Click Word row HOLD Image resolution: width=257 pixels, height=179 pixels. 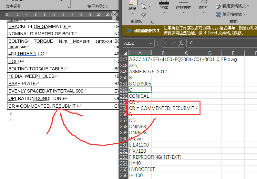(60, 61)
